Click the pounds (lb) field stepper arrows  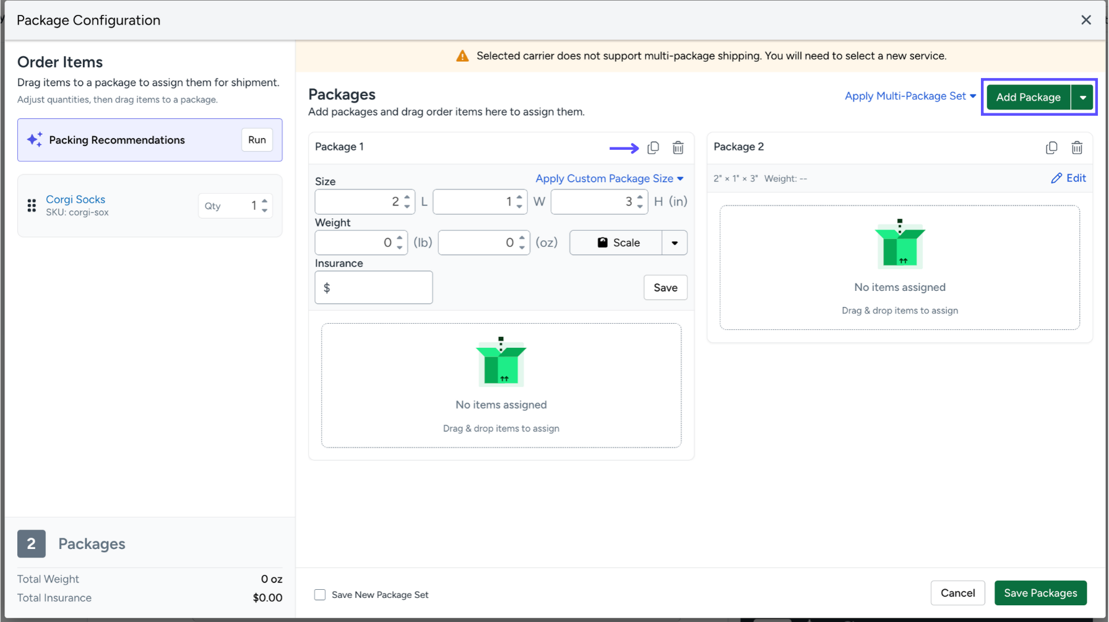[x=400, y=243]
